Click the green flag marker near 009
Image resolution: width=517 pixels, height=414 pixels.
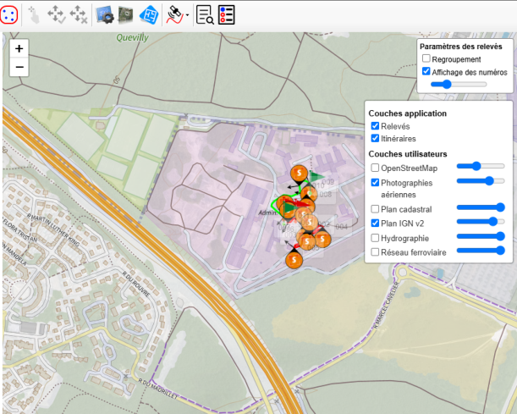(x=315, y=178)
